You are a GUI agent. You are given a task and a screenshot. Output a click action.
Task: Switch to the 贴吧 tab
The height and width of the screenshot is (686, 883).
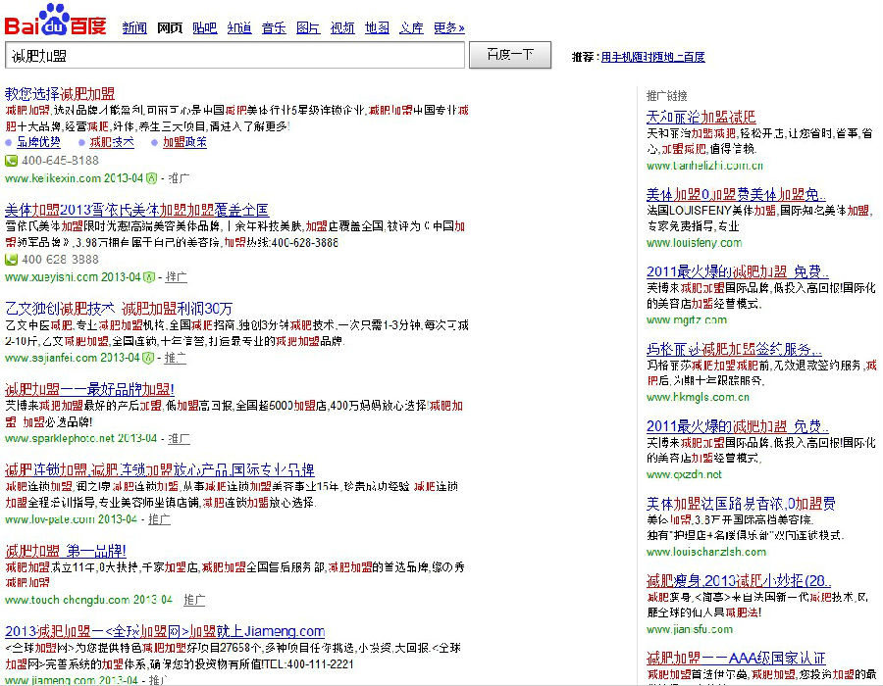pos(204,27)
